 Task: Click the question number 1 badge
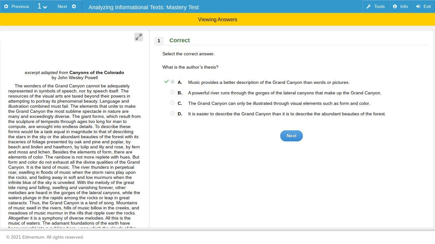[x=159, y=41]
